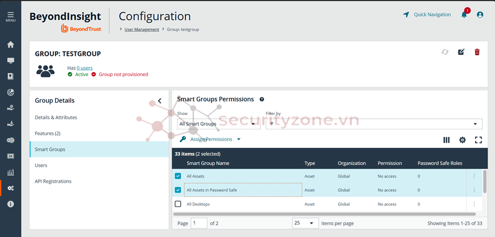
Task: Open grid settings gear icon
Action: pos(462,140)
